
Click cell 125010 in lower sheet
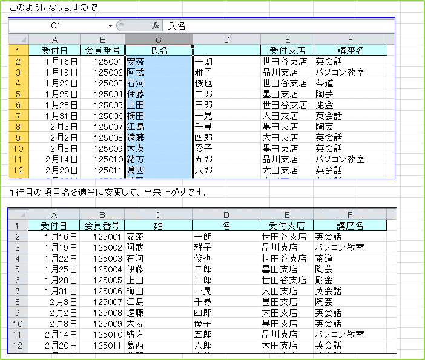coord(102,335)
